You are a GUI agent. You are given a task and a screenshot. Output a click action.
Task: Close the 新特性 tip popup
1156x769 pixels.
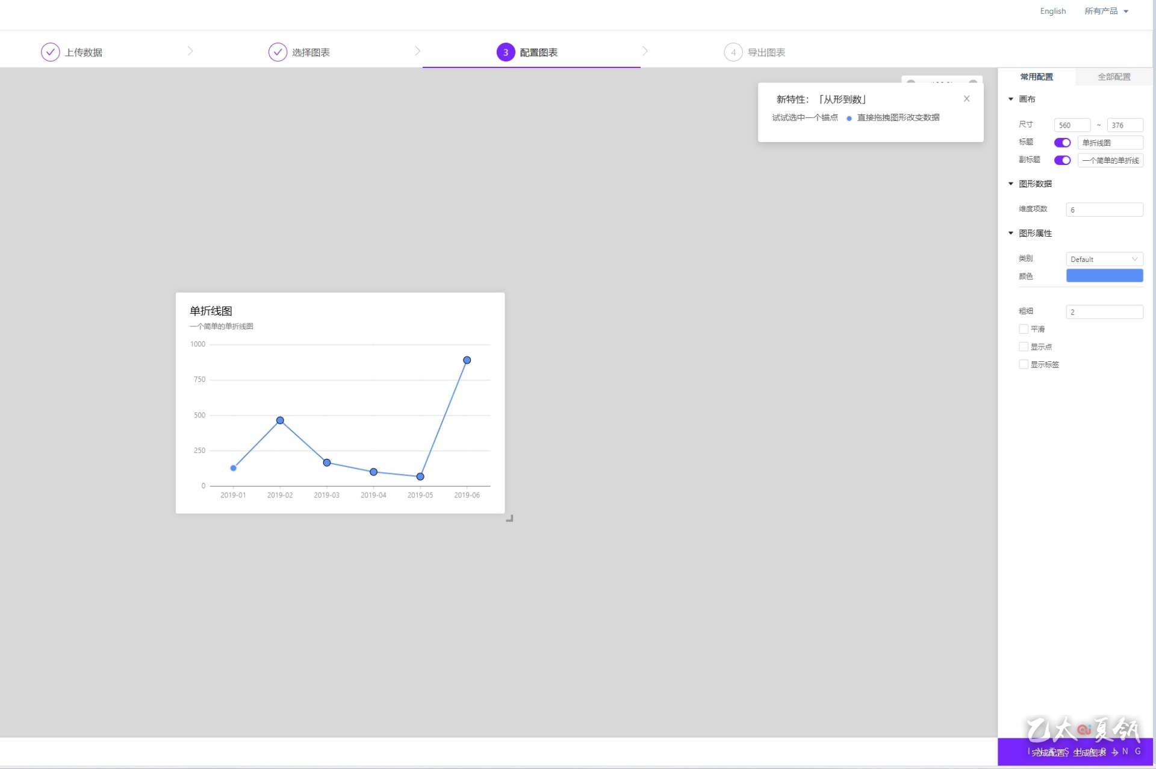tap(966, 99)
